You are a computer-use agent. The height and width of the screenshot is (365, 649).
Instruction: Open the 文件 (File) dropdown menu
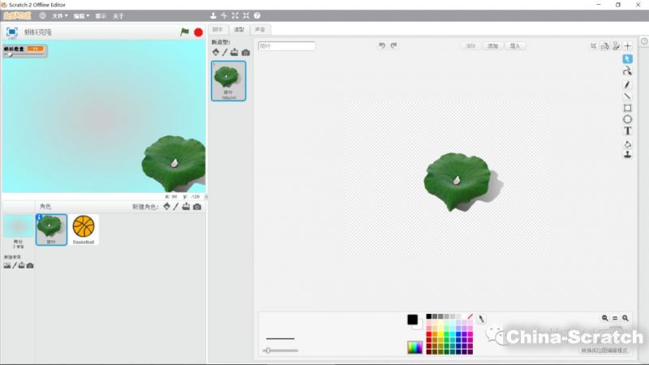pyautogui.click(x=59, y=15)
